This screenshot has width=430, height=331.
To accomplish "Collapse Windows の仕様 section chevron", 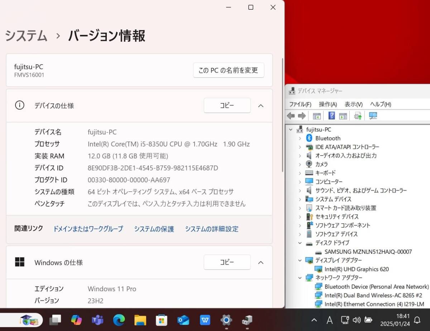I will click(261, 262).
